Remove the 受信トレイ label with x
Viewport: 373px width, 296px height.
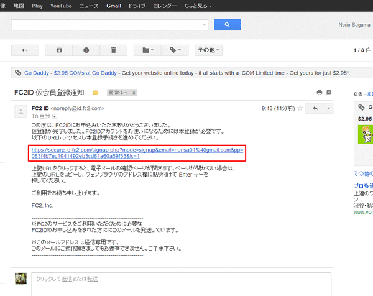point(134,93)
